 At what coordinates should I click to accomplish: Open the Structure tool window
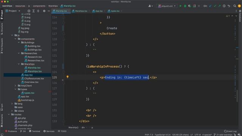2,29
